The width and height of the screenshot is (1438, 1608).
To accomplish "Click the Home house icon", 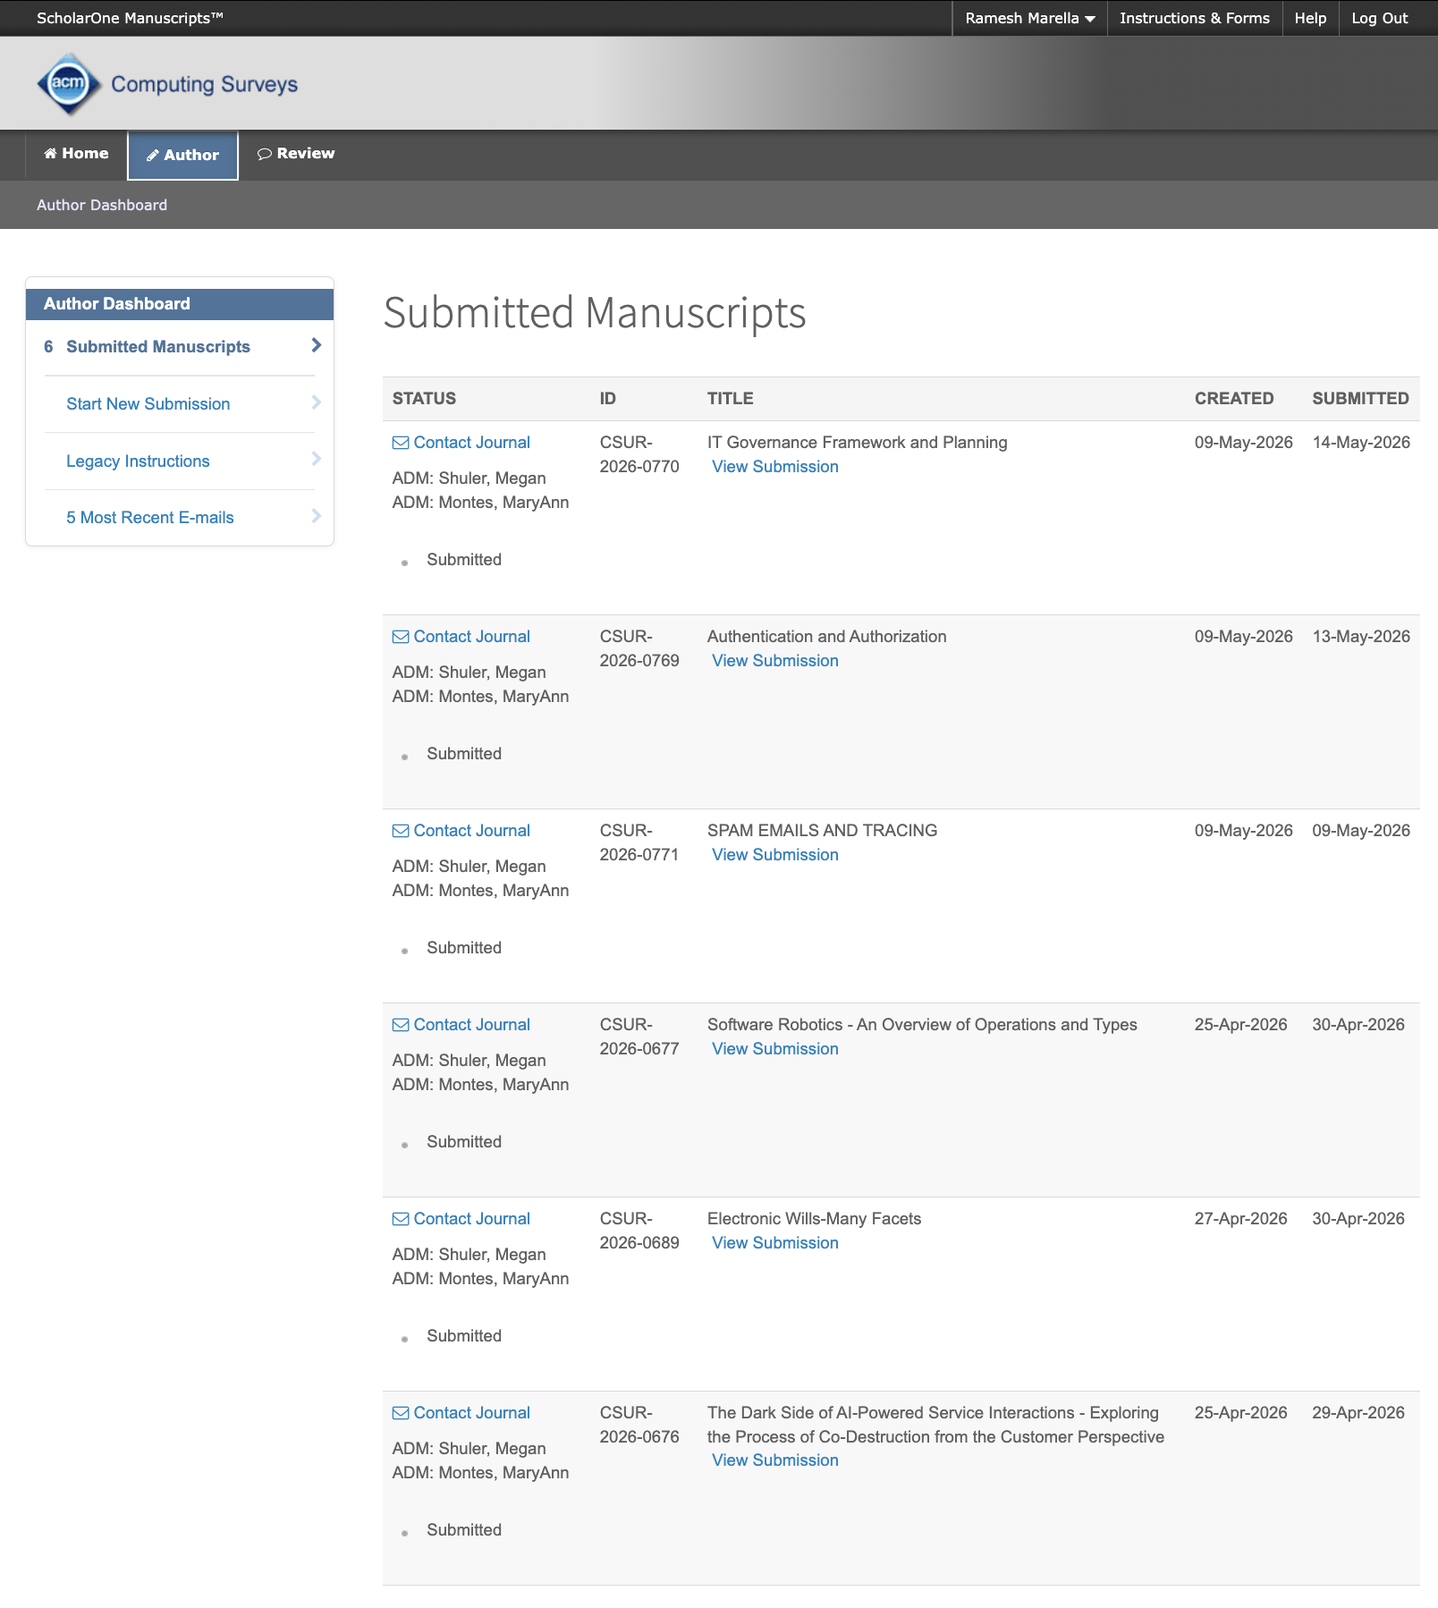I will 50,154.
